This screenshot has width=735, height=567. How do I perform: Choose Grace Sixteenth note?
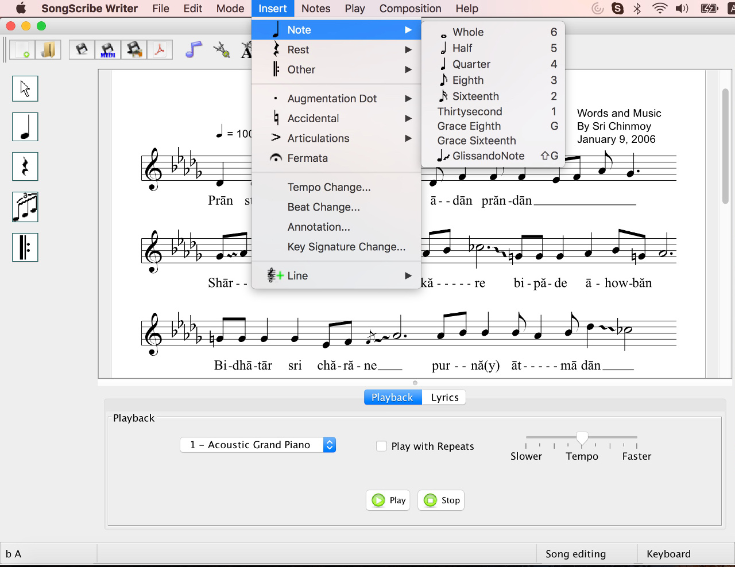[493, 141]
